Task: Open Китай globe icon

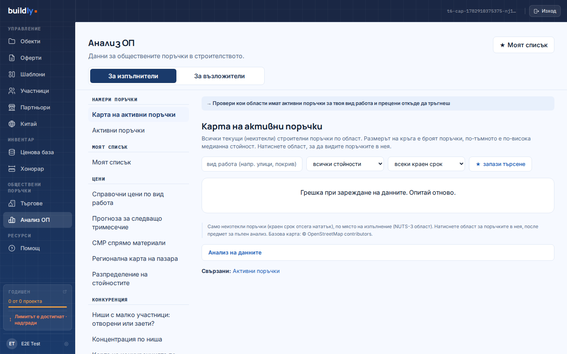Action: tap(12, 124)
